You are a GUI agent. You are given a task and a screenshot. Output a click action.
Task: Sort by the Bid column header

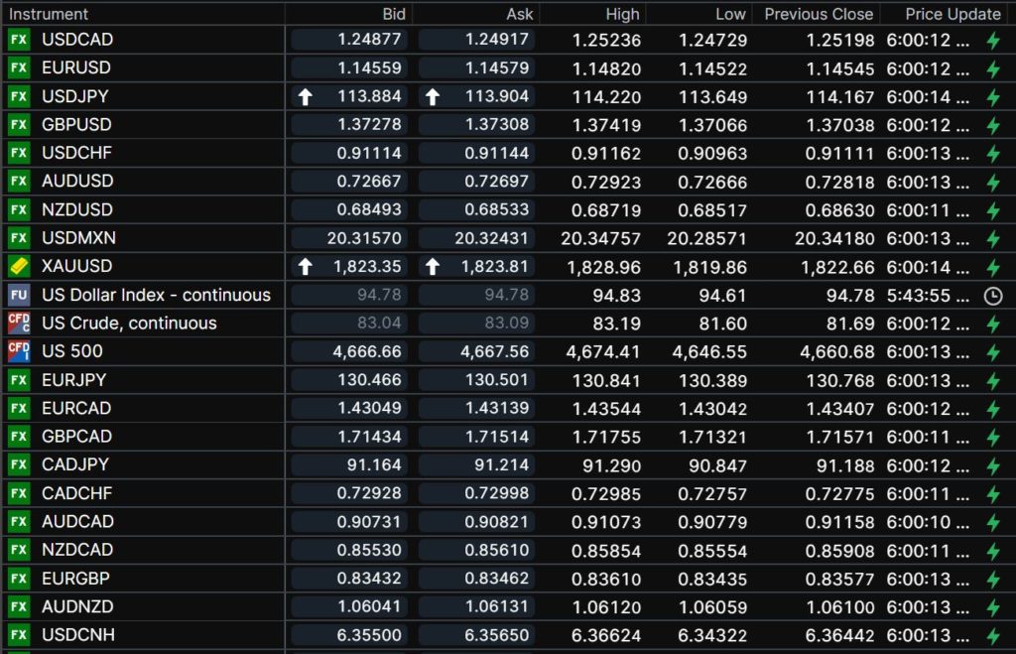[x=394, y=14]
